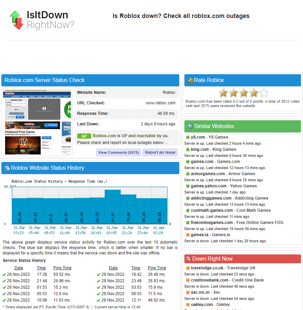
Task: Open View Comments (2575)
Action: click(118, 152)
